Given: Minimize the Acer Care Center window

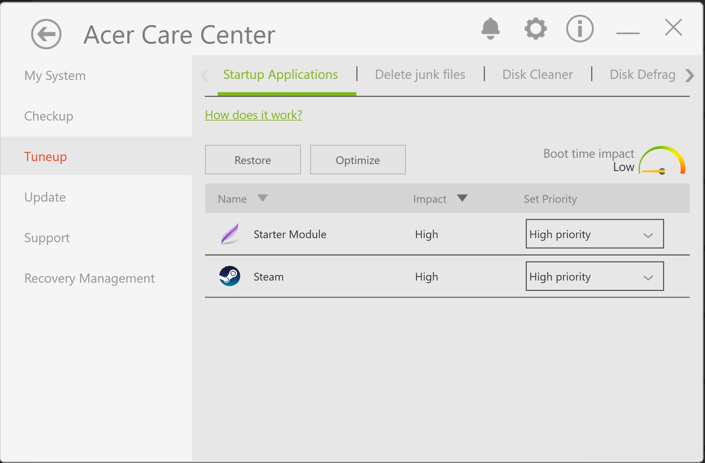Looking at the screenshot, I should (628, 33).
